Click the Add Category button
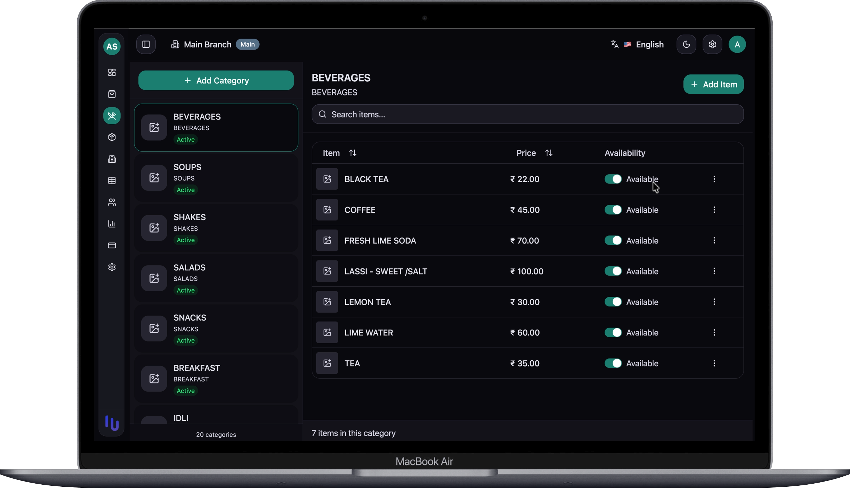 tap(216, 80)
